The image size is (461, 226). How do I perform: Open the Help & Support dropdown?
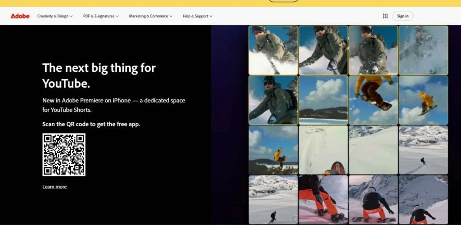(x=197, y=16)
